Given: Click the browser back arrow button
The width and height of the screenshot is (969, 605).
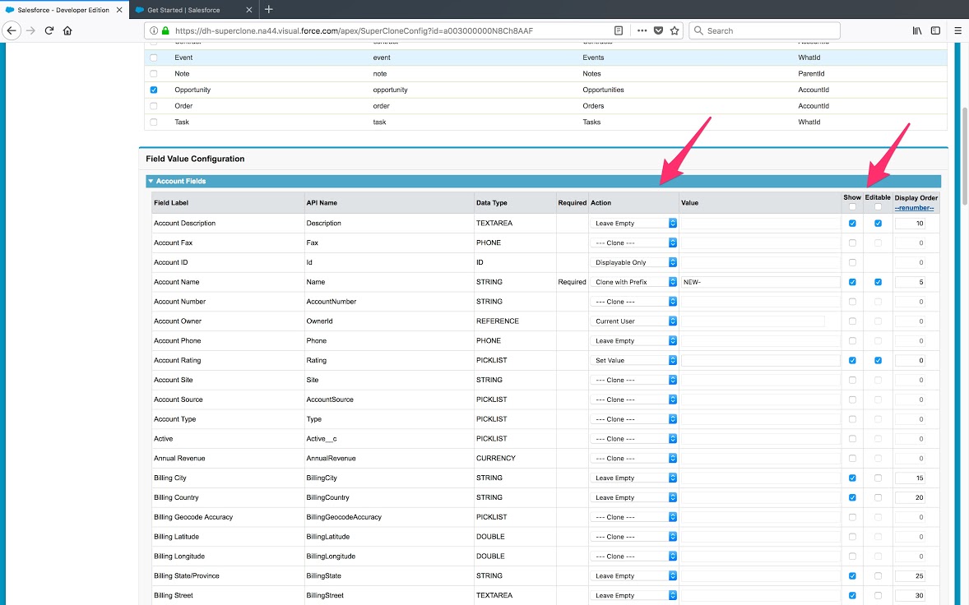Looking at the screenshot, I should [x=12, y=30].
